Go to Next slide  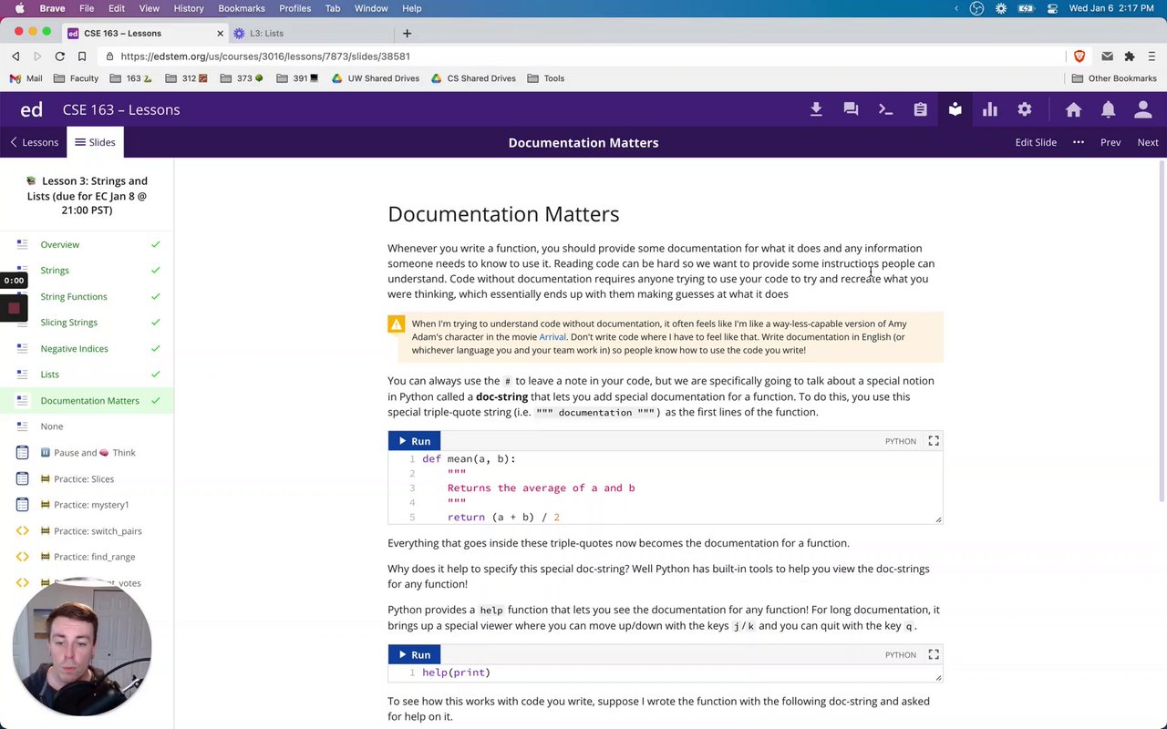tap(1148, 142)
